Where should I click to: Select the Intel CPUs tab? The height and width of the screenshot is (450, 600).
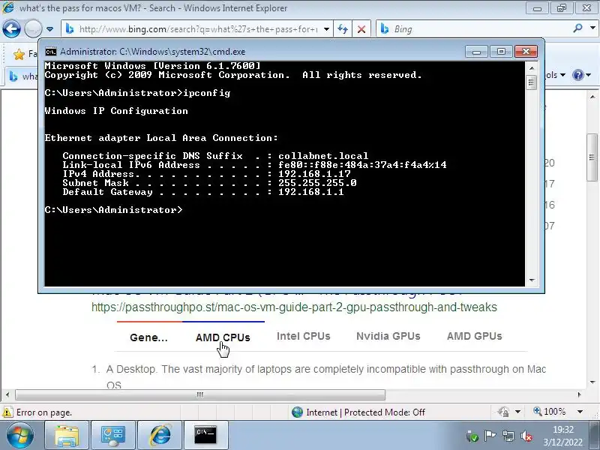[x=304, y=336]
